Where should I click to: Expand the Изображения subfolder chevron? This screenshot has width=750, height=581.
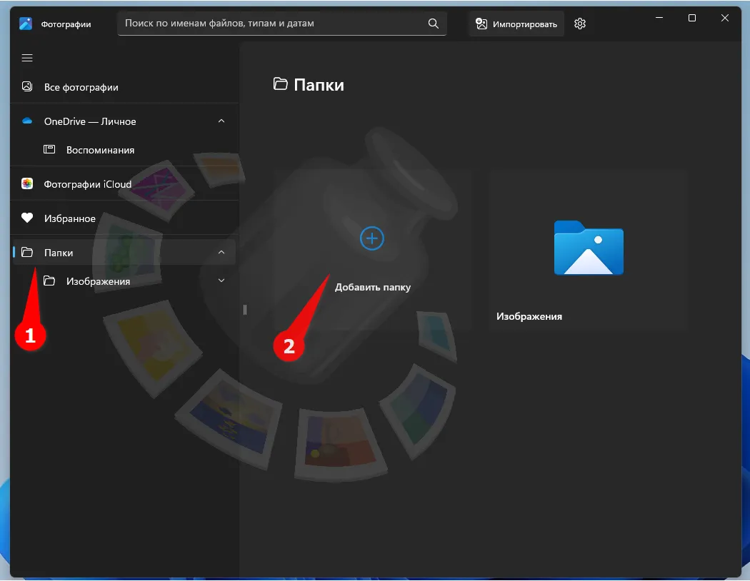click(221, 281)
